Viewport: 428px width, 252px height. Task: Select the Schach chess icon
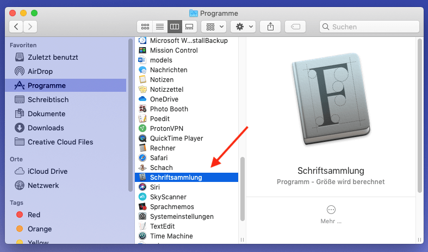[142, 167]
